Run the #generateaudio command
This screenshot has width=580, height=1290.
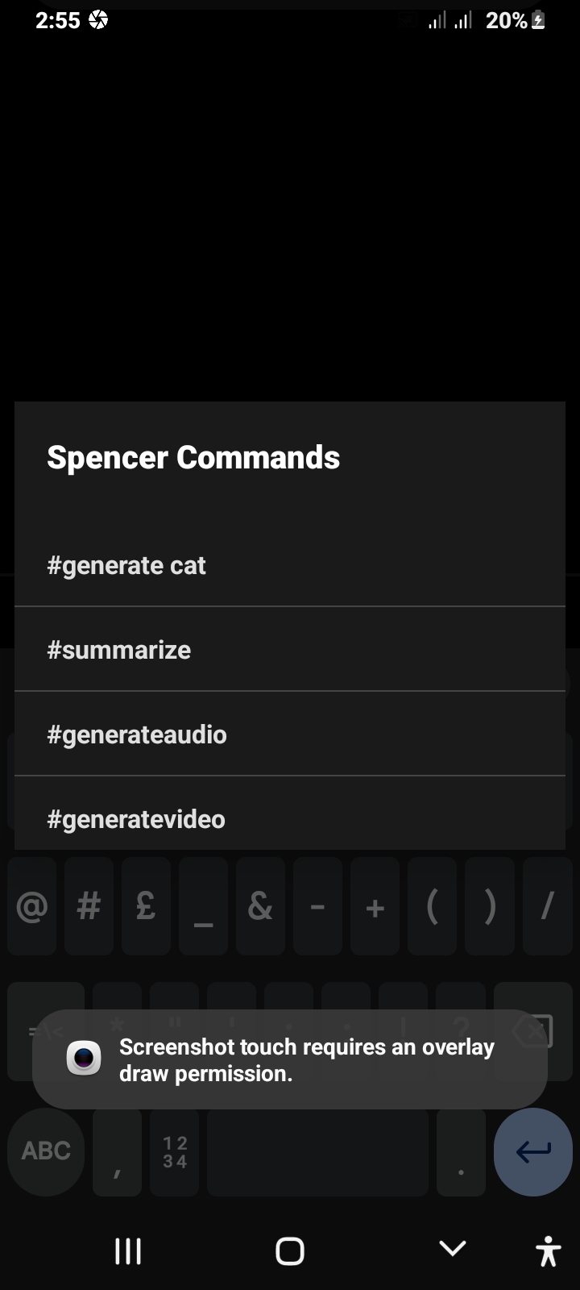point(137,734)
